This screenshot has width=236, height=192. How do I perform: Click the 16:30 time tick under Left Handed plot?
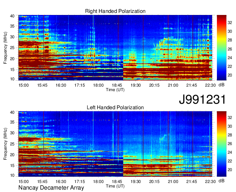(61, 181)
